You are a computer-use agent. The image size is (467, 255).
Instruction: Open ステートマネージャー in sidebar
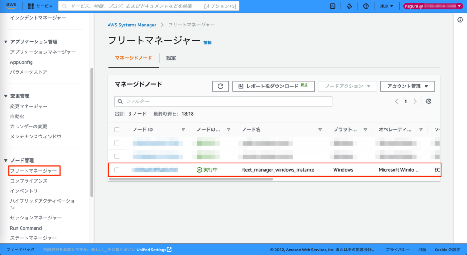[33, 238]
